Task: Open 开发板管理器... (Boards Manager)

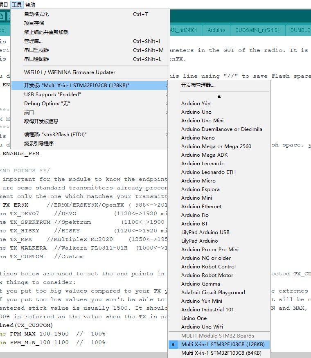Action: [x=219, y=85]
